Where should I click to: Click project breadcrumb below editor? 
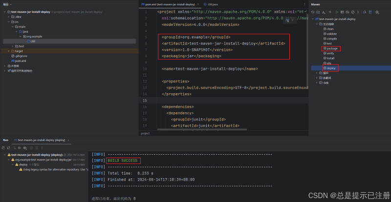[145, 134]
